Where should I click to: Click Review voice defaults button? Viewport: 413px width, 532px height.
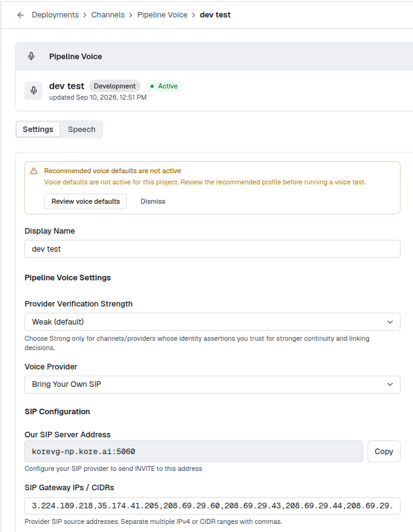pyautogui.click(x=86, y=202)
